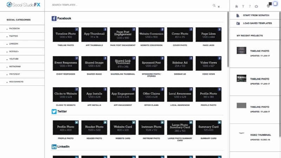This screenshot has width=281, height=158.
Task: Click the SOCIAL CATEGORIES heading
Action: point(19,20)
